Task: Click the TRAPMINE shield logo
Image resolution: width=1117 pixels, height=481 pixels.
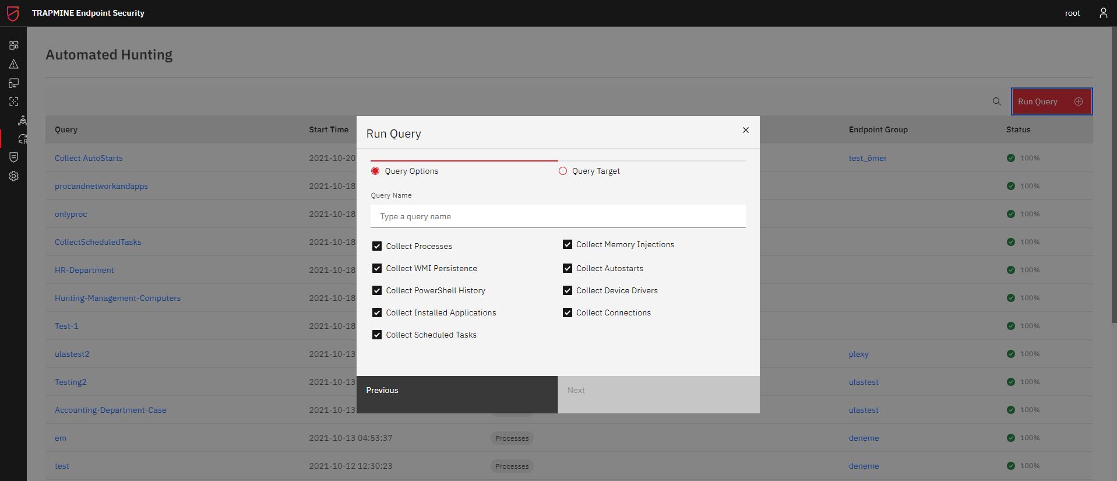Action: [x=13, y=13]
